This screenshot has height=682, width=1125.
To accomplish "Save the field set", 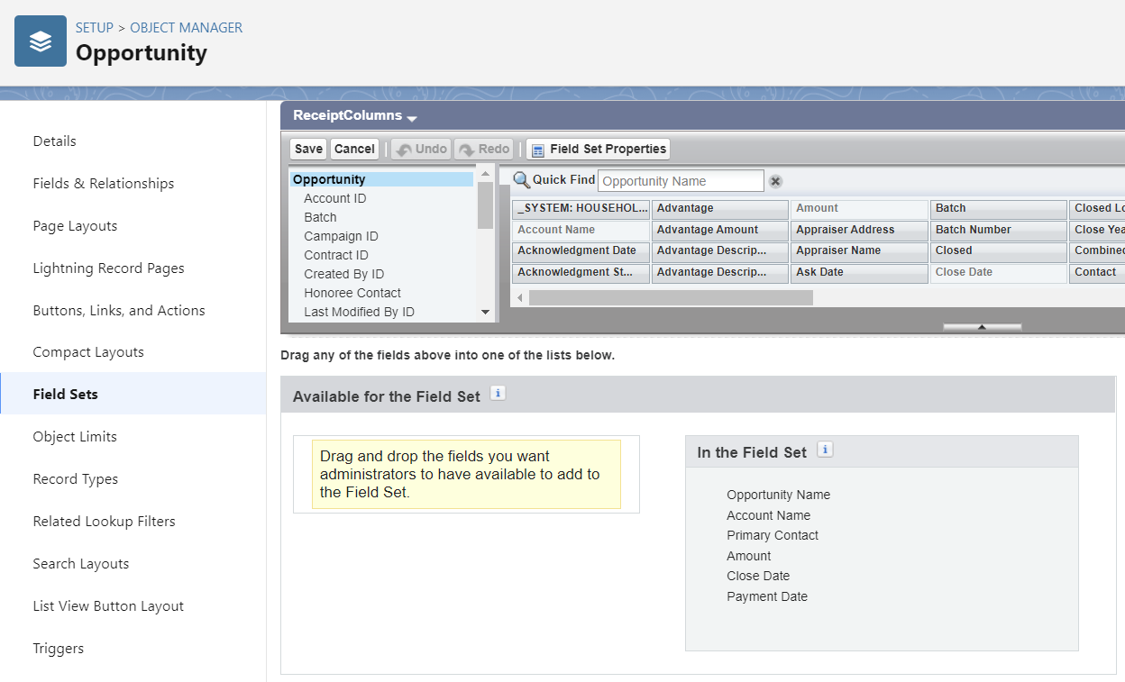I will pyautogui.click(x=308, y=149).
